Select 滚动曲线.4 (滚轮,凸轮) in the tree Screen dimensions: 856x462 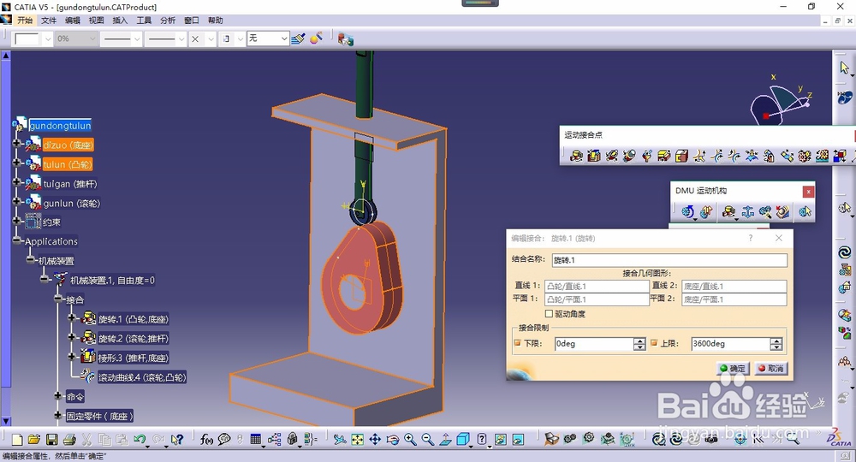pos(142,377)
